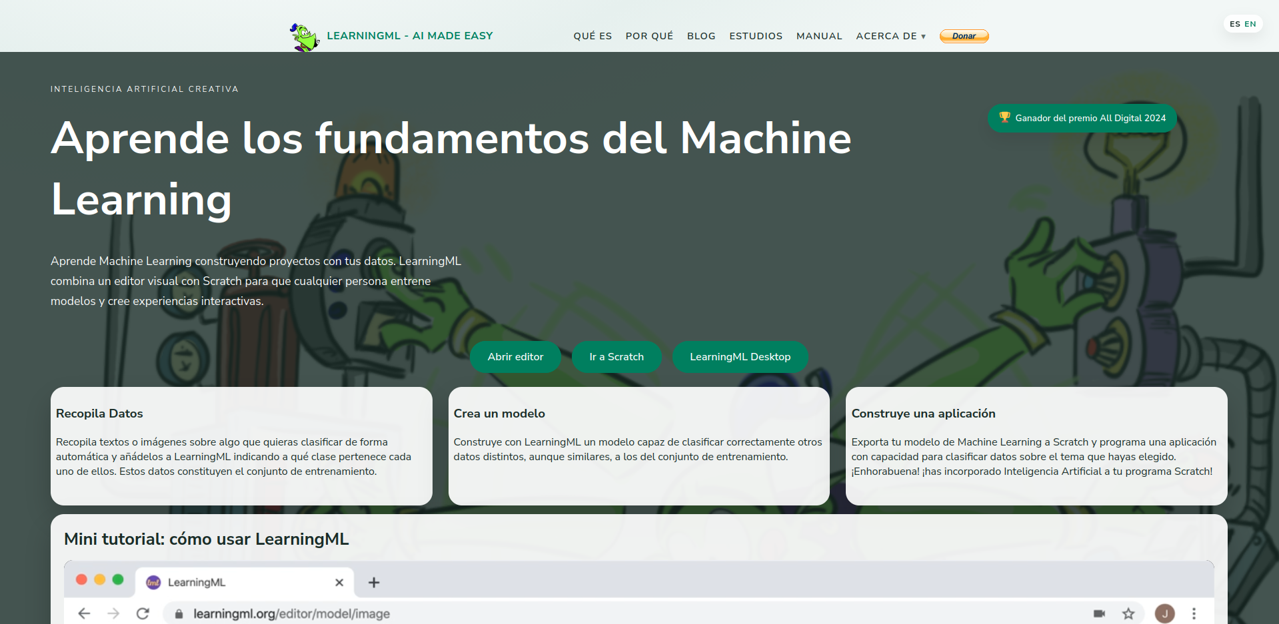The image size is (1279, 624).
Task: Click the LearningML Desktop button
Action: (x=740, y=357)
